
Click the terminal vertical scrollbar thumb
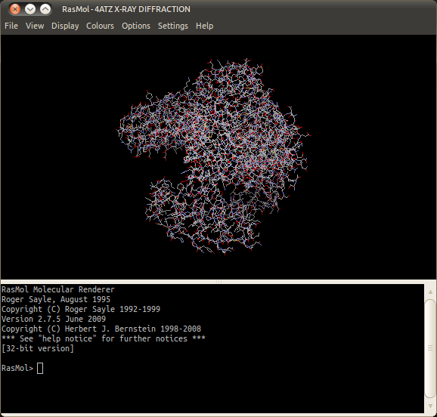click(x=430, y=348)
